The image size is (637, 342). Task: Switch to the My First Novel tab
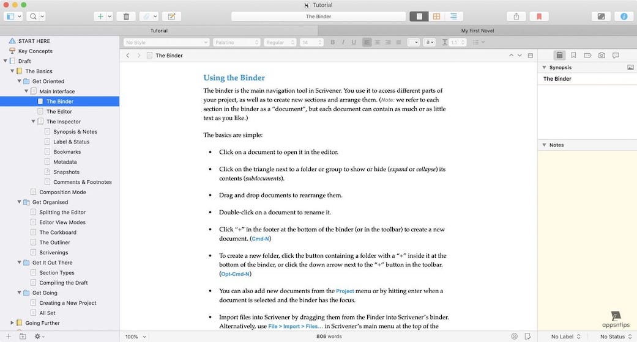(x=477, y=31)
